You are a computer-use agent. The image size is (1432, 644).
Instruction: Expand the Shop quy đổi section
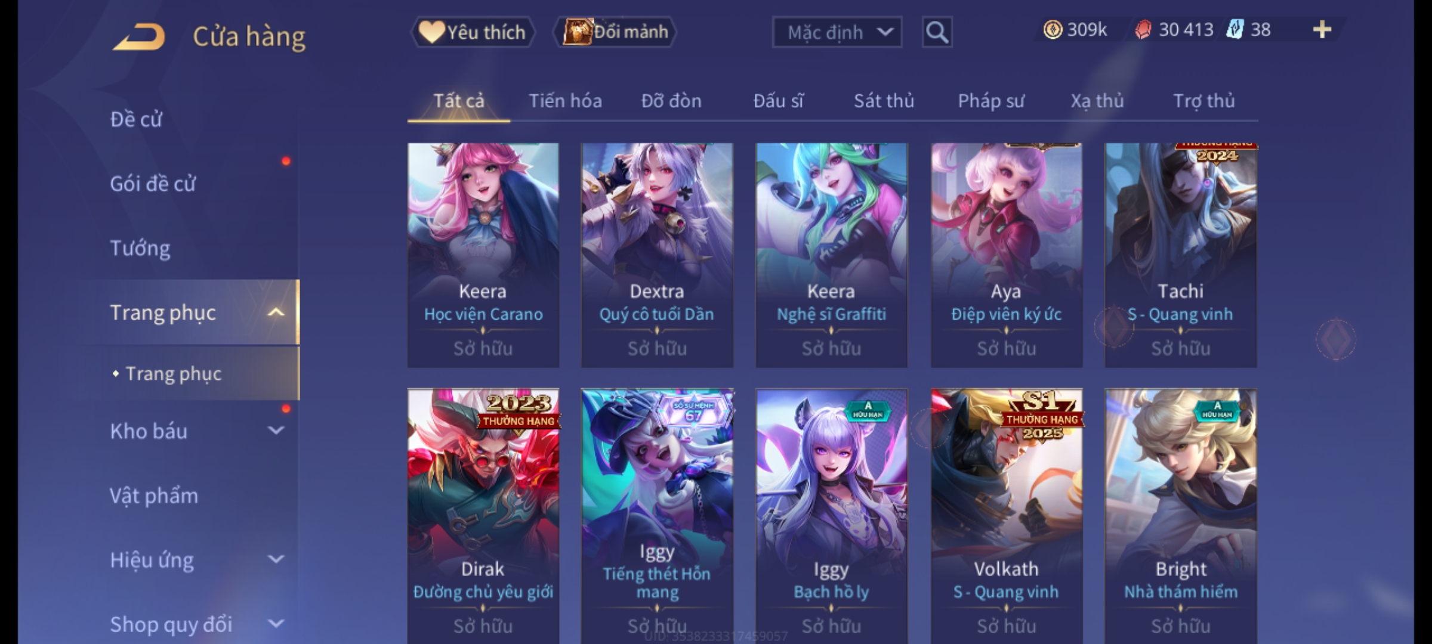tap(275, 624)
